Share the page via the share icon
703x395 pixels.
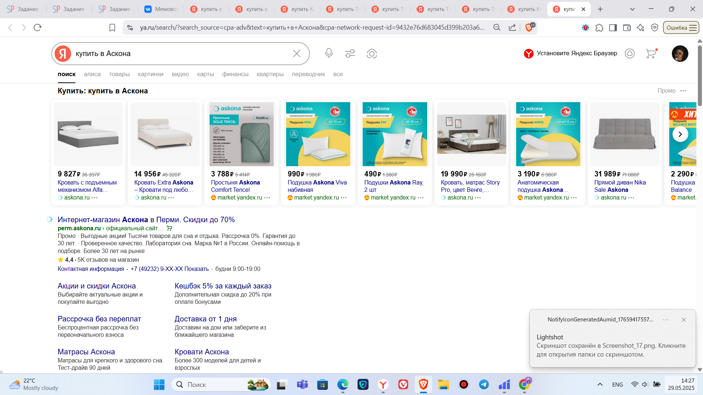(x=513, y=27)
